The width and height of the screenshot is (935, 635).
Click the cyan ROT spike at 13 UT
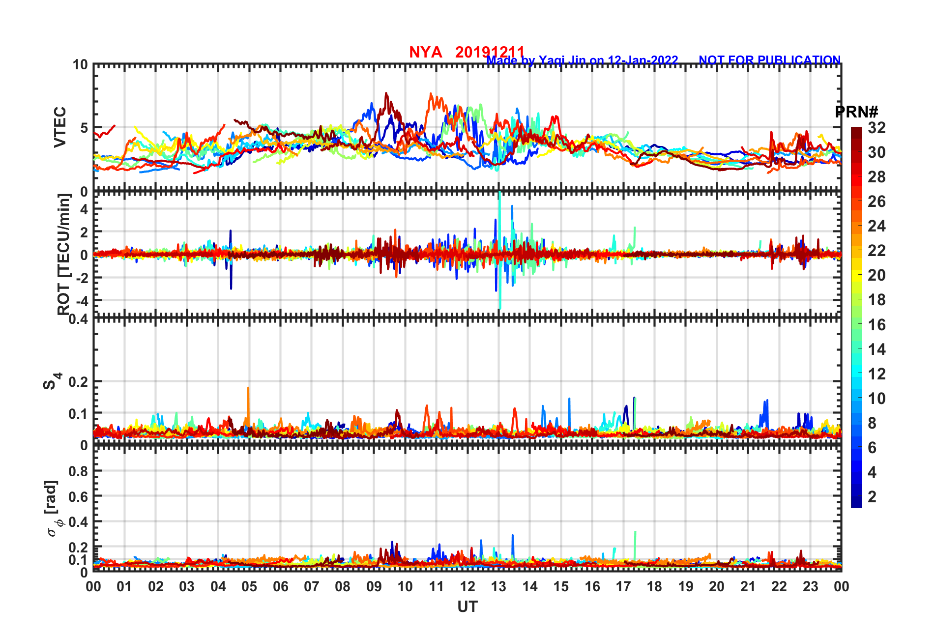499,251
